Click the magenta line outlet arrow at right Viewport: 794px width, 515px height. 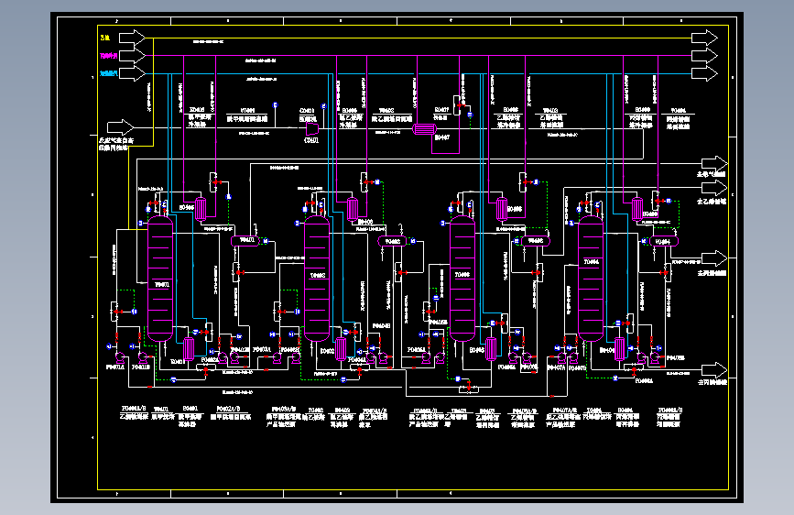click(705, 55)
